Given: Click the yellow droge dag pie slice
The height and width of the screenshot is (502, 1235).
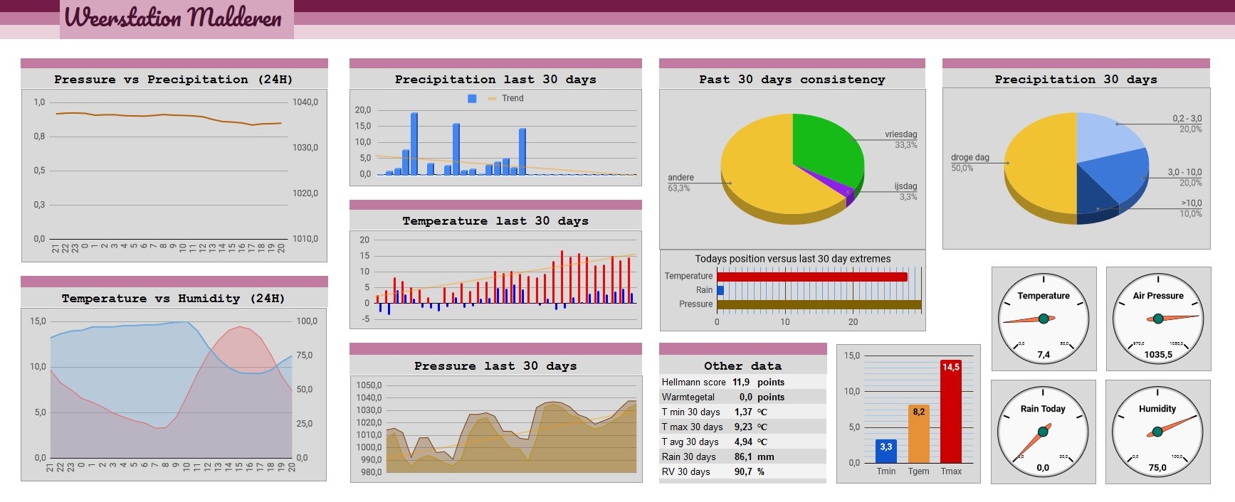Looking at the screenshot, I should pos(1039,164).
